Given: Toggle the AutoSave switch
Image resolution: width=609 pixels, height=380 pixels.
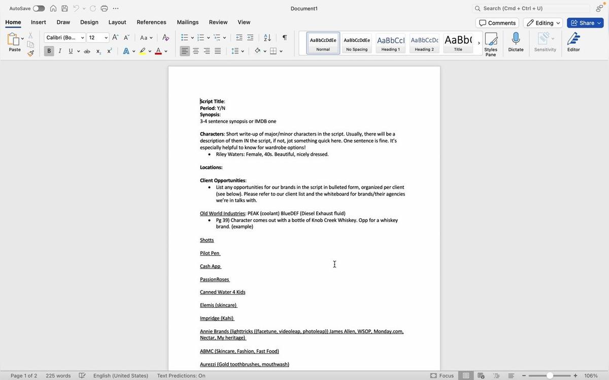Looking at the screenshot, I should pos(39,9).
